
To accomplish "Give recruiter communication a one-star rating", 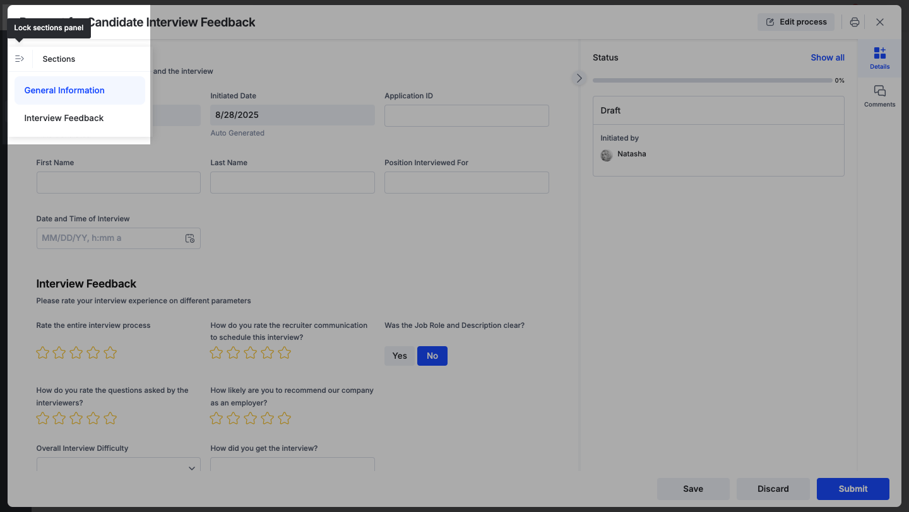I will click(217, 353).
